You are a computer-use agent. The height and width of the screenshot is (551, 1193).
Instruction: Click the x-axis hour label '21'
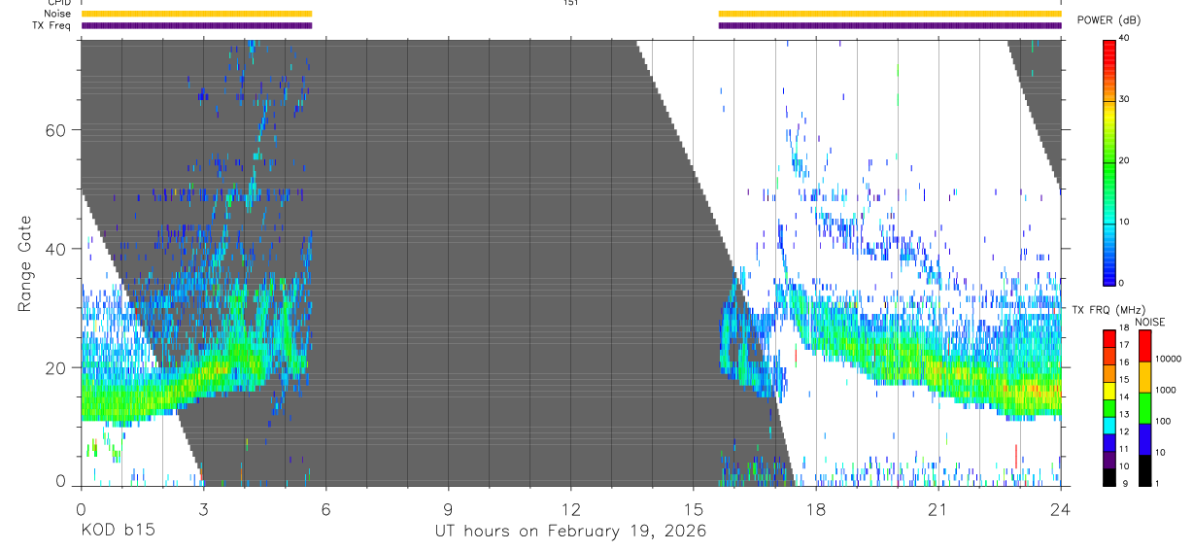click(x=938, y=509)
